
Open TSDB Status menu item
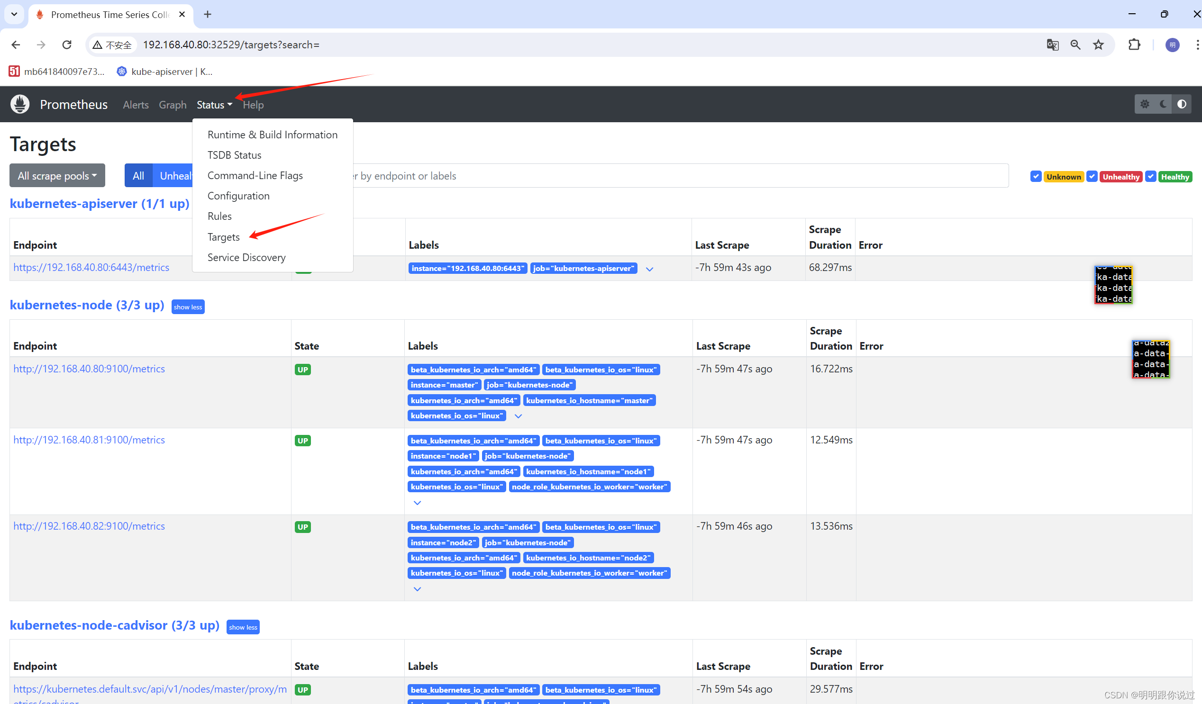click(273, 155)
